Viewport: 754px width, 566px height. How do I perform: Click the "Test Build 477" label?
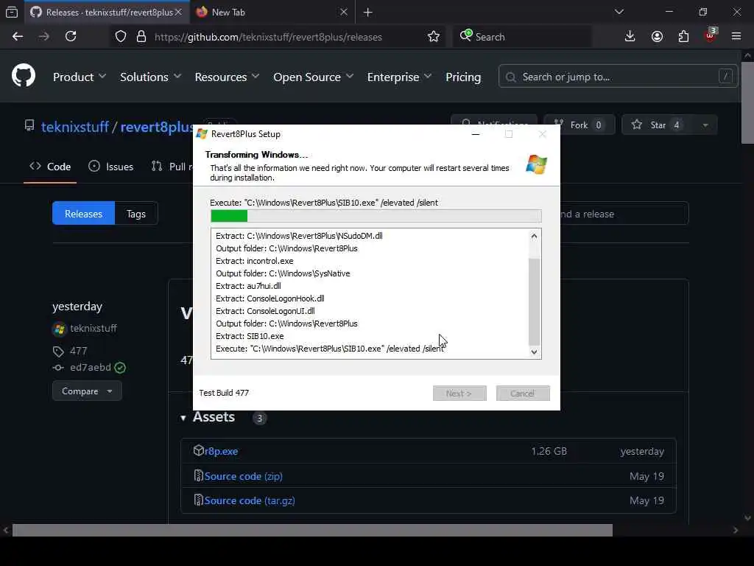224,393
